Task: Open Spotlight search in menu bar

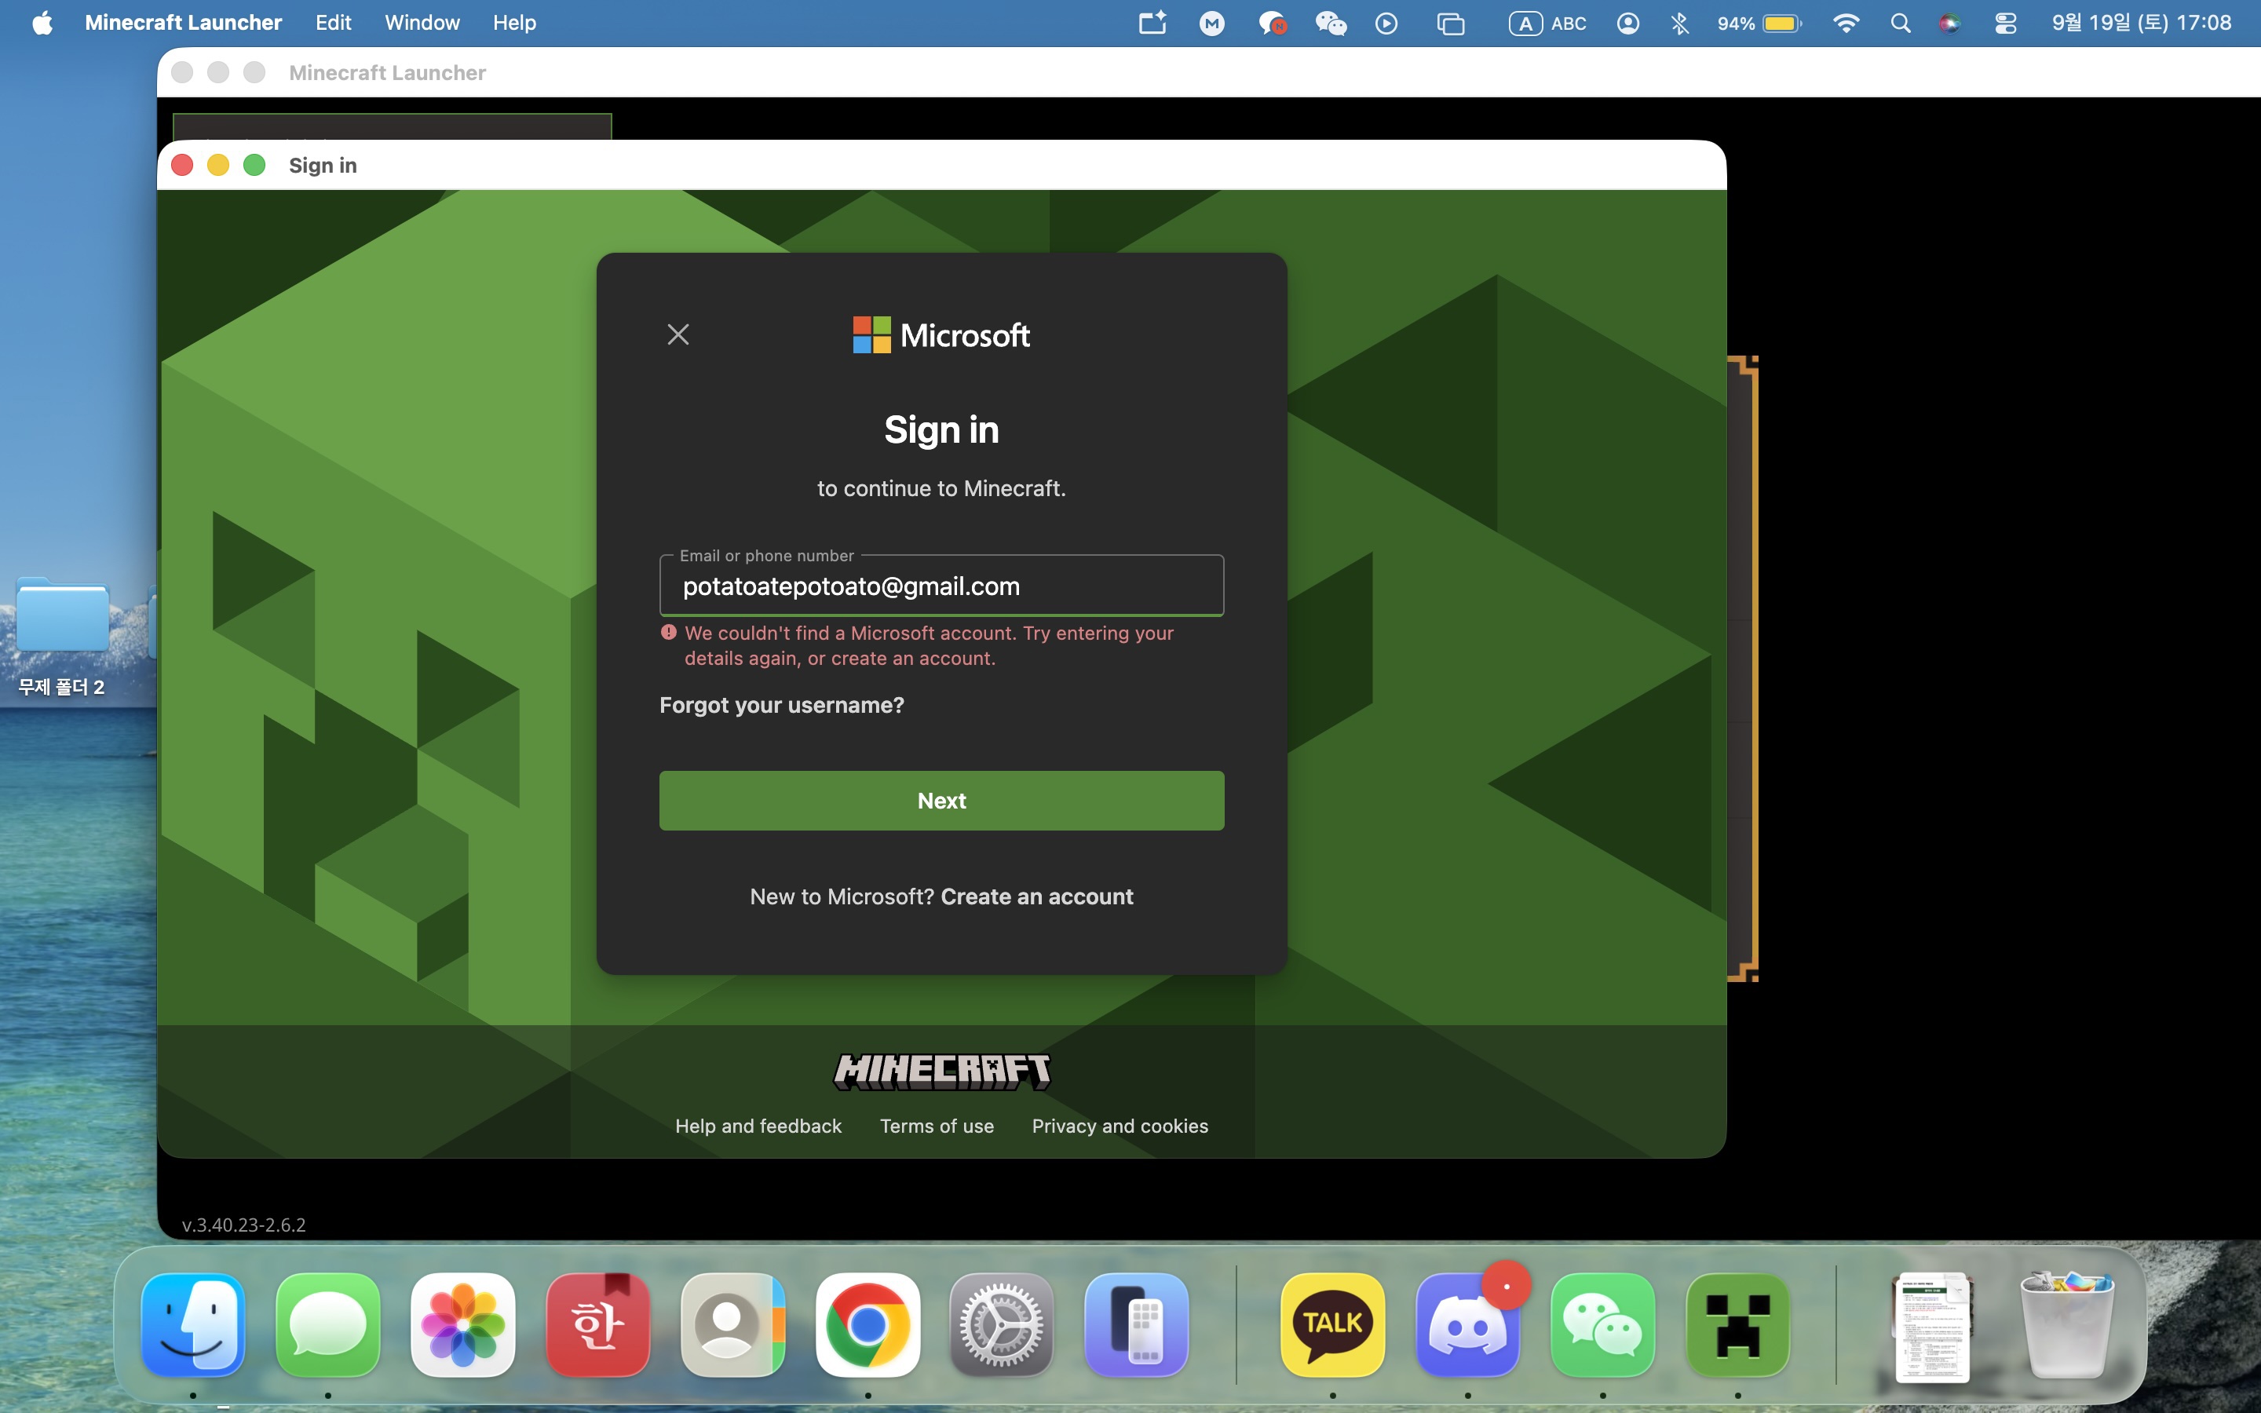Action: point(1901,24)
